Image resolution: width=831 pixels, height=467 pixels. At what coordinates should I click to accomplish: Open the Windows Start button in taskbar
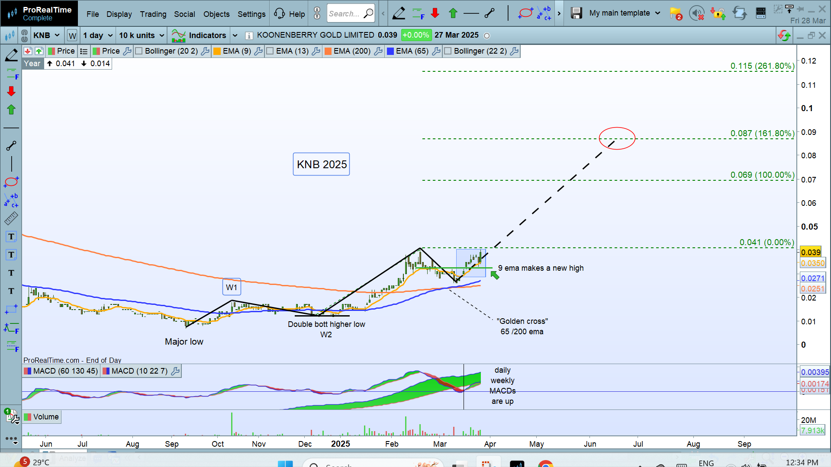pyautogui.click(x=285, y=464)
